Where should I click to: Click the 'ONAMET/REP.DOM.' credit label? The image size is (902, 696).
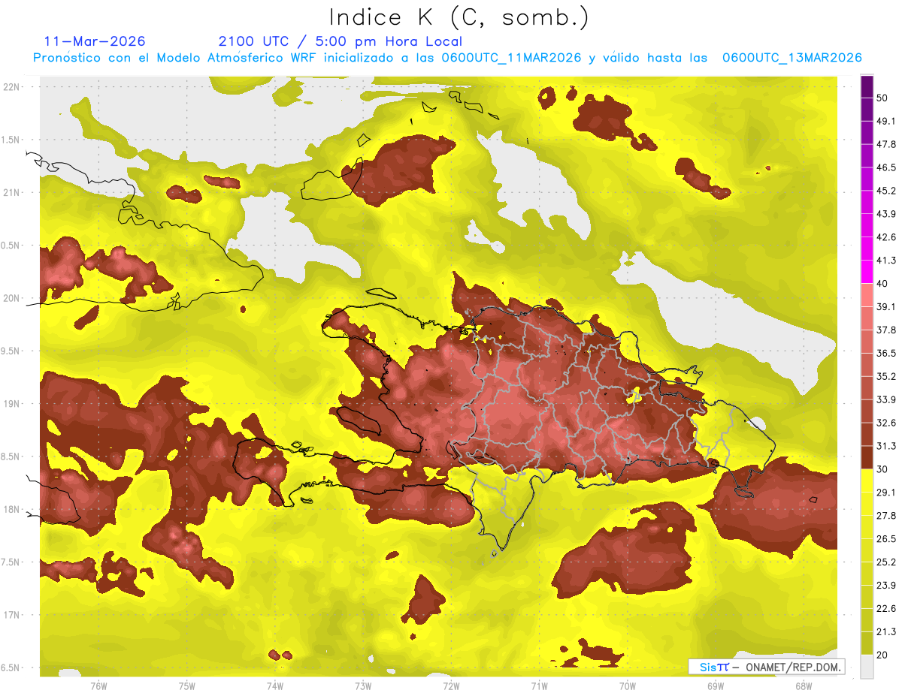(x=792, y=667)
